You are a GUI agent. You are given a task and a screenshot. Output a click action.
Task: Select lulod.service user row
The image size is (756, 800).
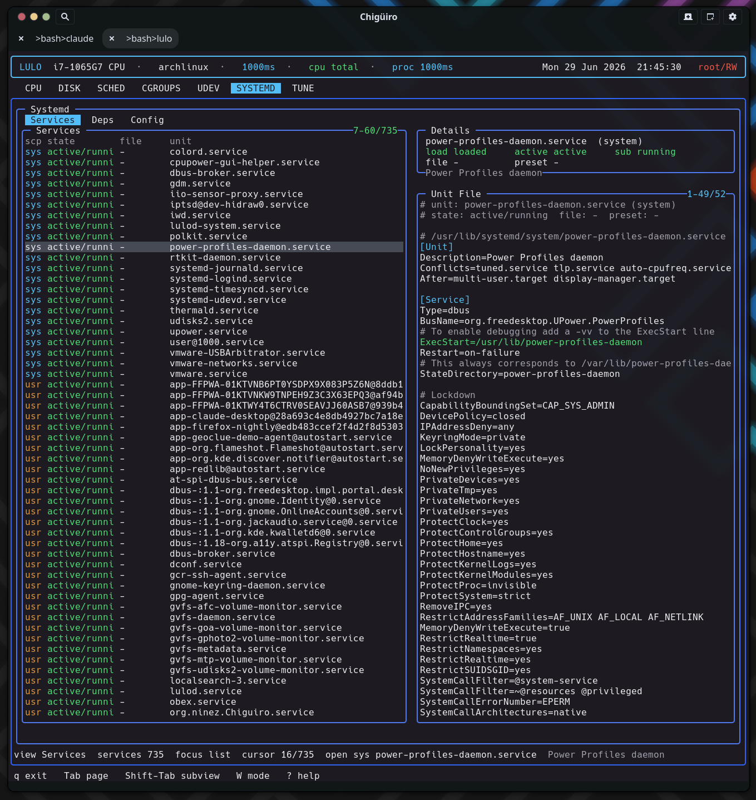[214, 691]
